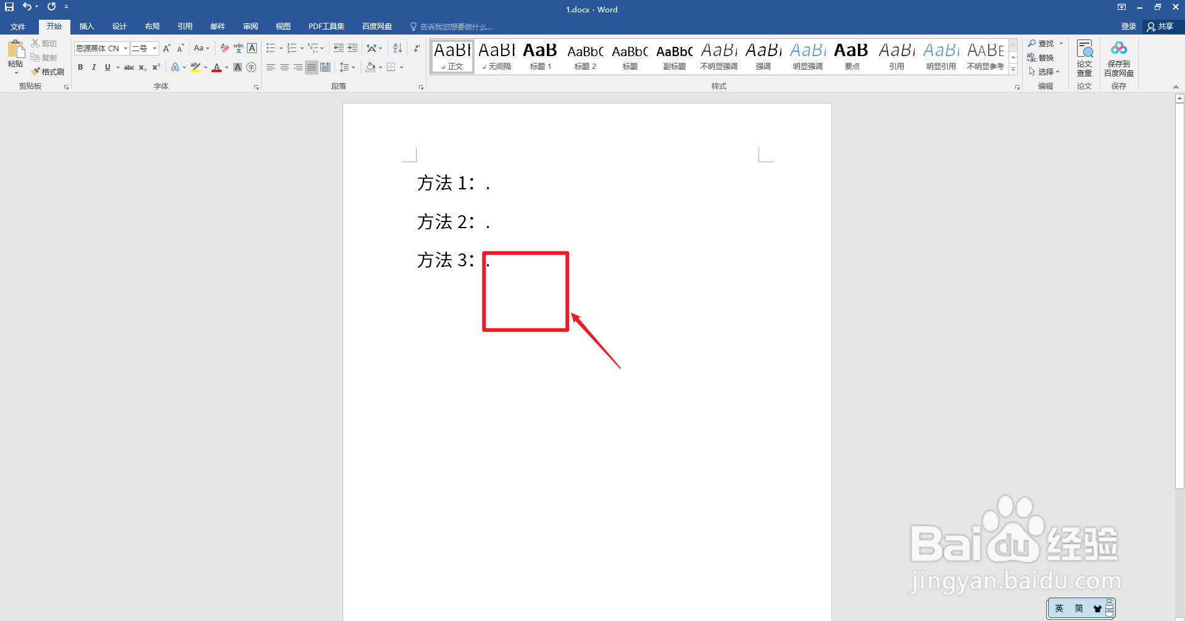
Task: Open the borders dropdown arrow
Action: [x=401, y=67]
